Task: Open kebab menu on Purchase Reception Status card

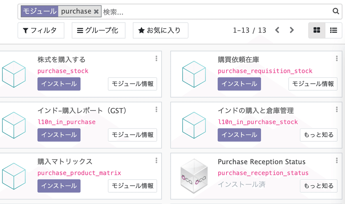Action: pyautogui.click(x=336, y=160)
